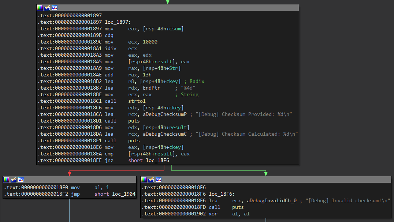
Task: Click the 'cmp' mnemonic at 18EA
Action: [109, 154]
